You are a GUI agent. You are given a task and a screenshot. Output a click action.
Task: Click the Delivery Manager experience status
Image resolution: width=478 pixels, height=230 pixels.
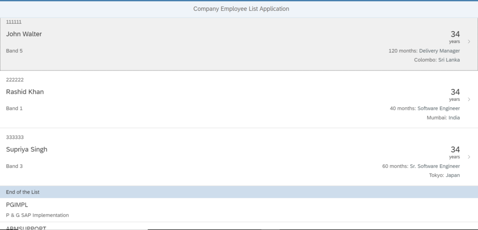424,51
